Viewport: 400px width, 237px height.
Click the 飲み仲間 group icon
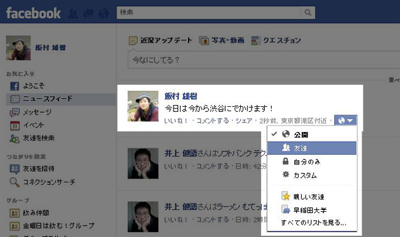[x=14, y=212]
